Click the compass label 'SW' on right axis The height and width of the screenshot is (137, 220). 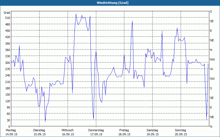point(212,79)
